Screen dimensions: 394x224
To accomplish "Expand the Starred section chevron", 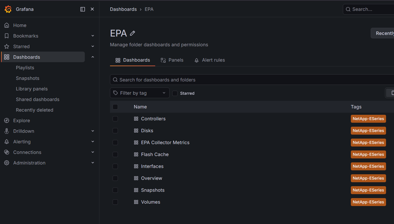I will pos(93,46).
